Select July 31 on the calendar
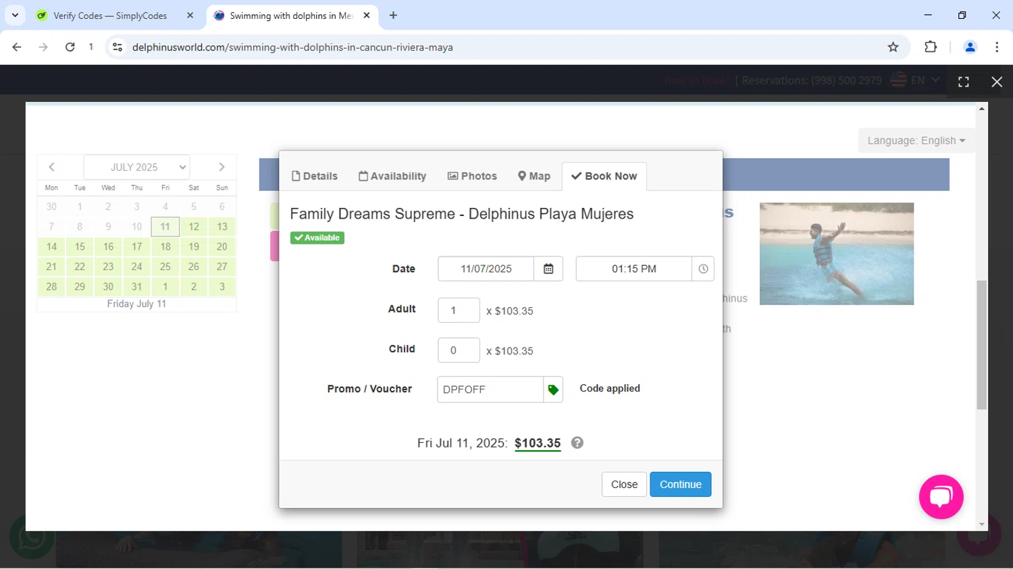Screen dimensions: 1013x569 [x=137, y=287]
